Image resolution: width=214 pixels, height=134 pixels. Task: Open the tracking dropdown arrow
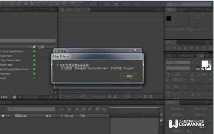pyautogui.click(x=211, y=80)
